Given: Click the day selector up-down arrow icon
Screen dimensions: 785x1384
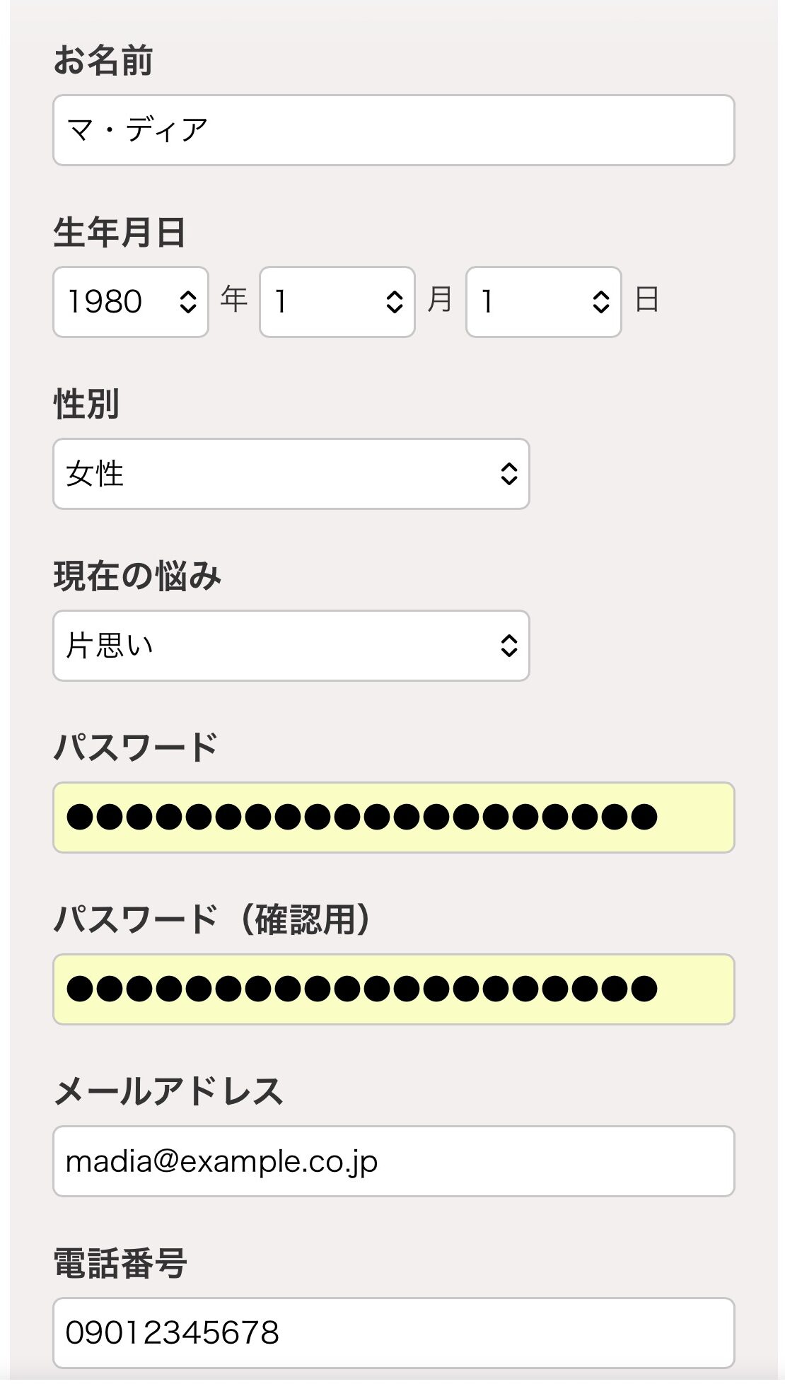Looking at the screenshot, I should tap(600, 302).
